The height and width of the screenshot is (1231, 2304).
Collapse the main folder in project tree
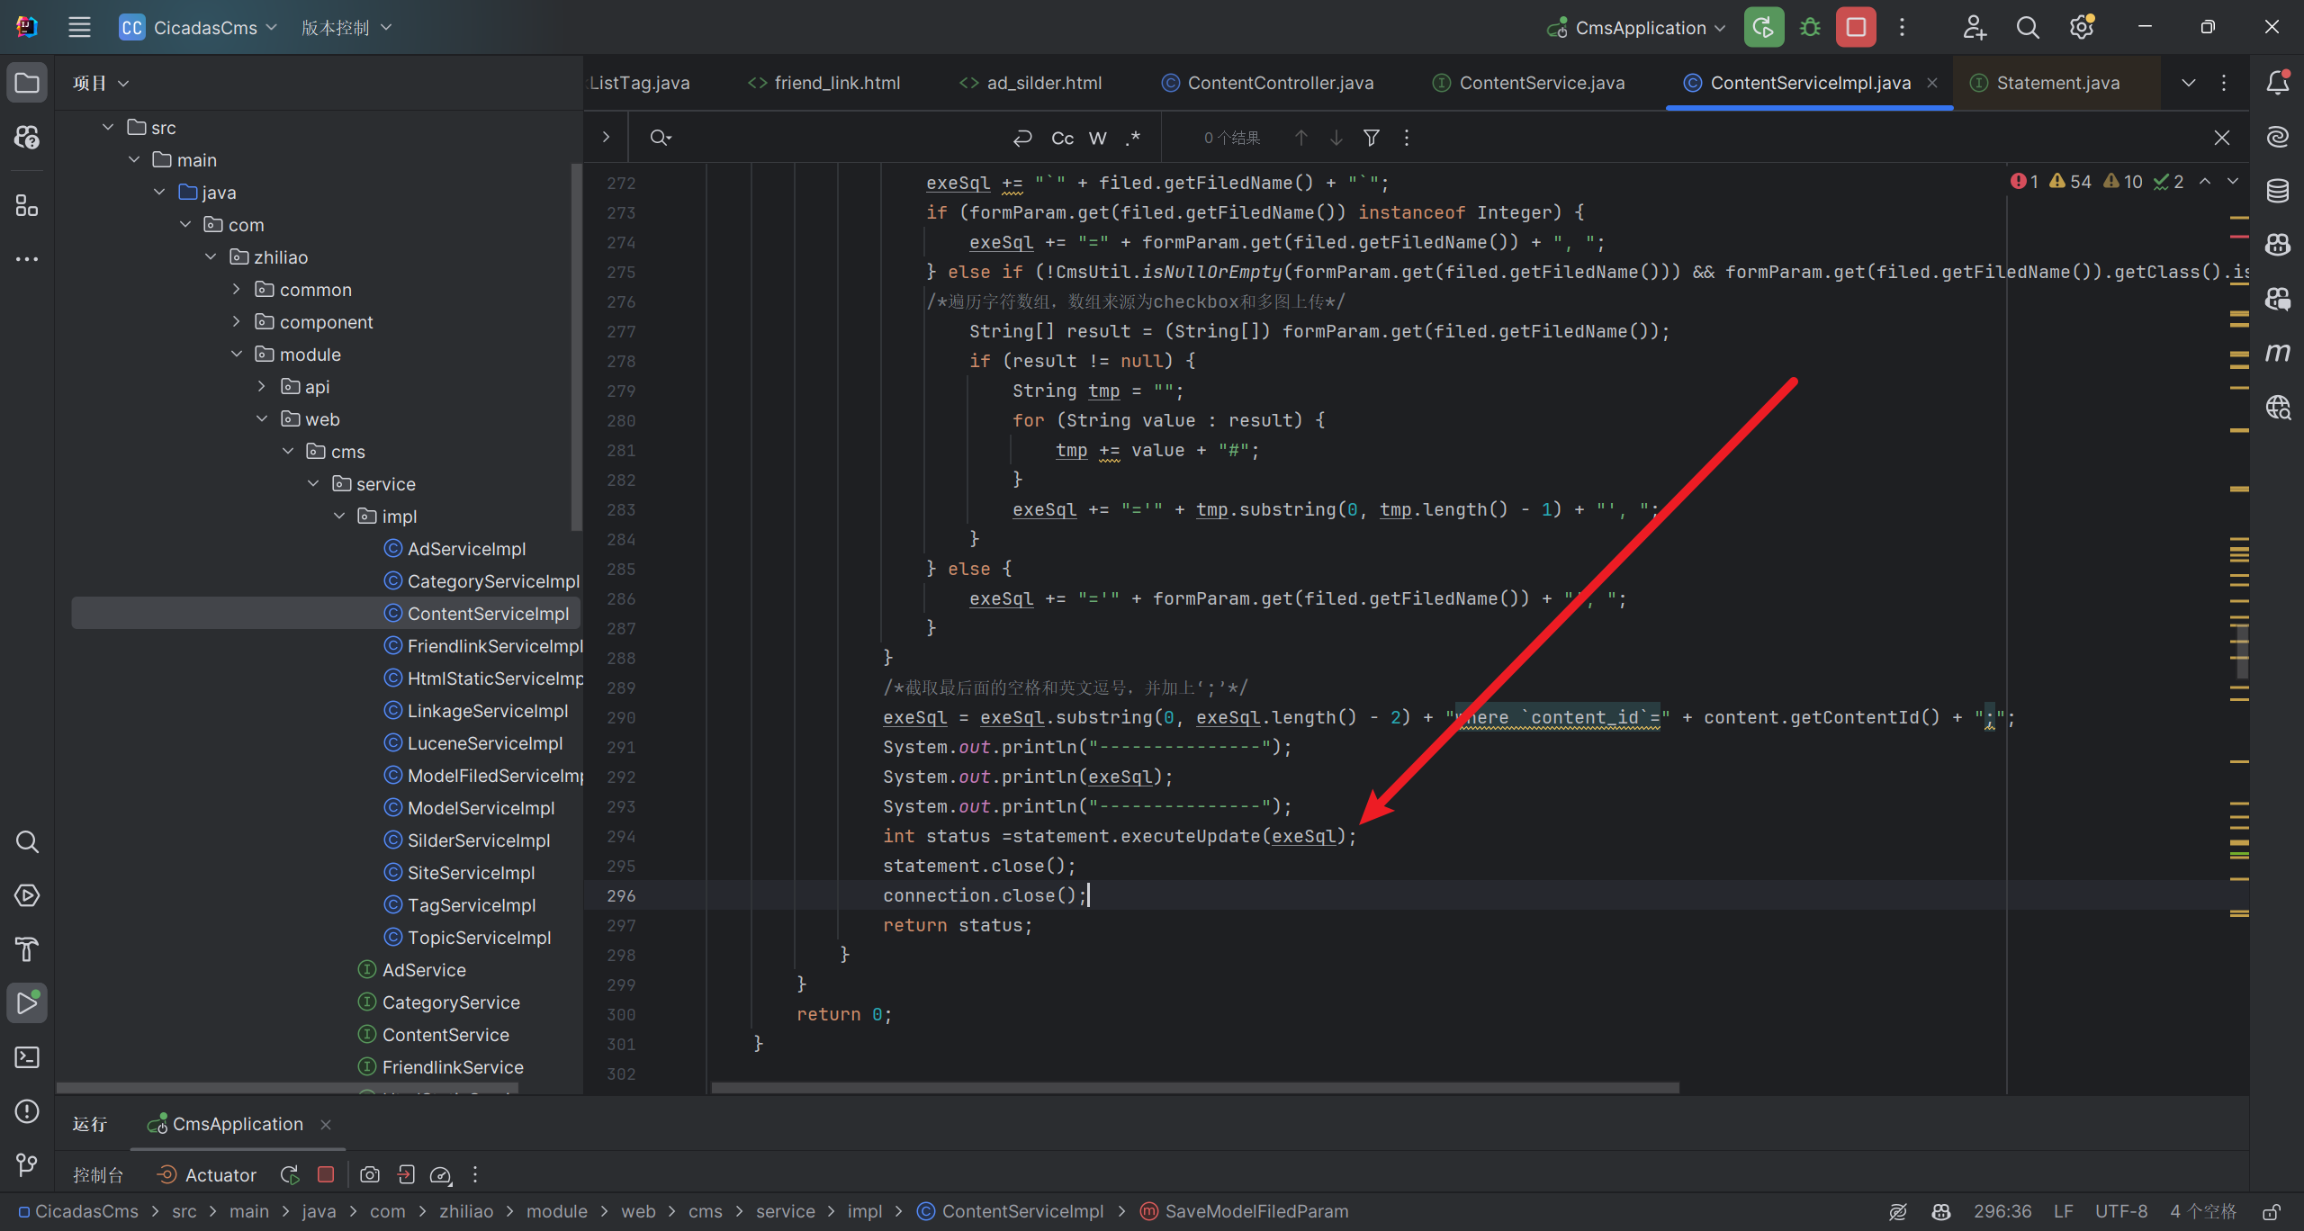click(134, 159)
